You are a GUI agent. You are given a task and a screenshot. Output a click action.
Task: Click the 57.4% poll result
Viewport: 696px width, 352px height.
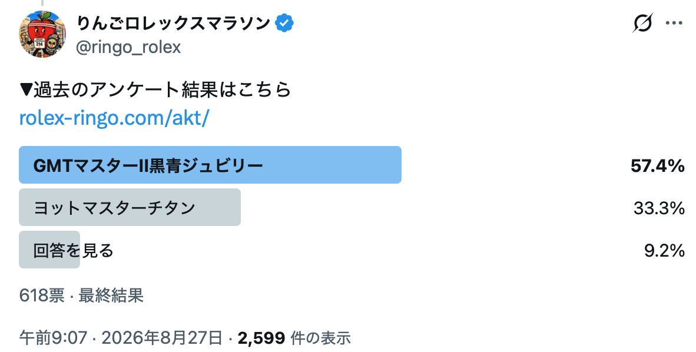point(657,166)
